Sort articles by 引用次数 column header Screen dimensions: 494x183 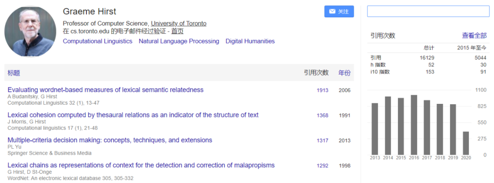316,73
